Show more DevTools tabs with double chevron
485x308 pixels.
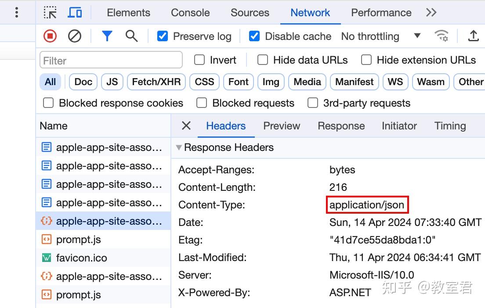431,12
